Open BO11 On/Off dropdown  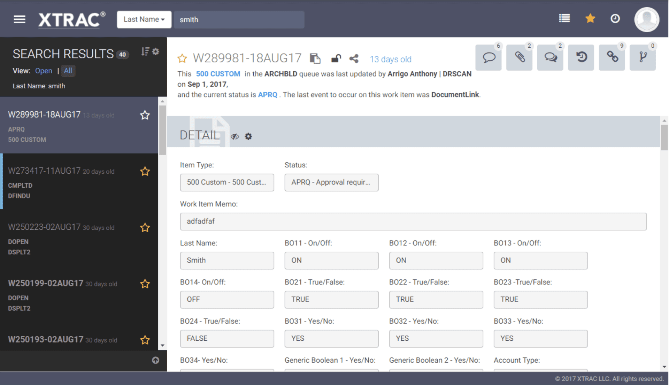point(331,260)
